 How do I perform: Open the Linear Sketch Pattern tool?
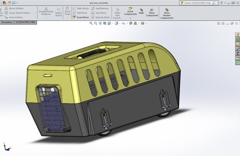[x=17, y=13]
